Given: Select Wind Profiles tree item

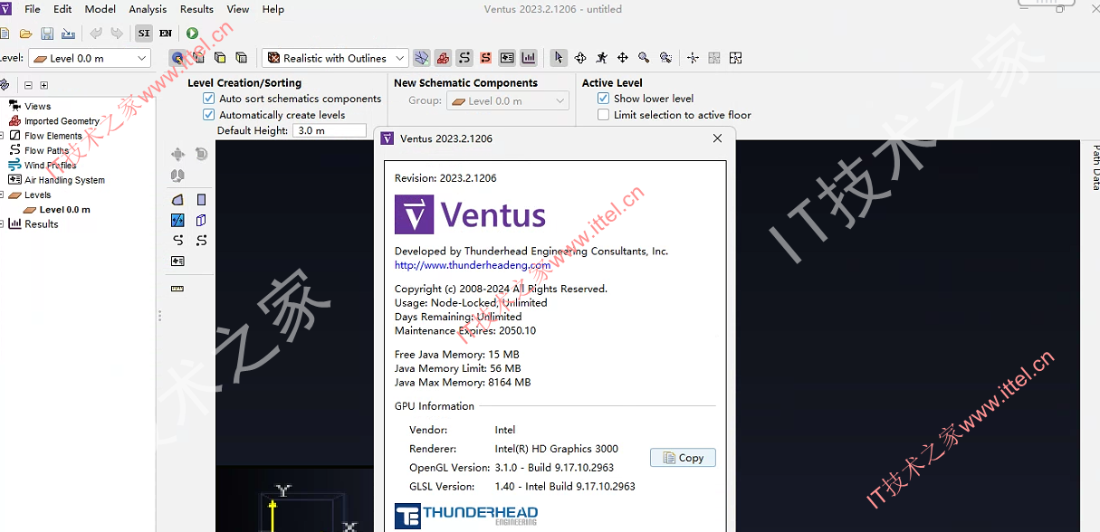Looking at the screenshot, I should 50,166.
